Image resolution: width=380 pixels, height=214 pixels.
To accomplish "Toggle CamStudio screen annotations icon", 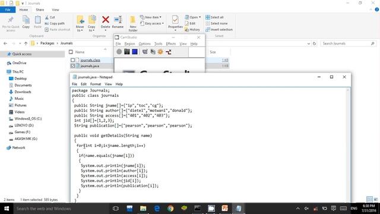I will [x=145, y=52].
